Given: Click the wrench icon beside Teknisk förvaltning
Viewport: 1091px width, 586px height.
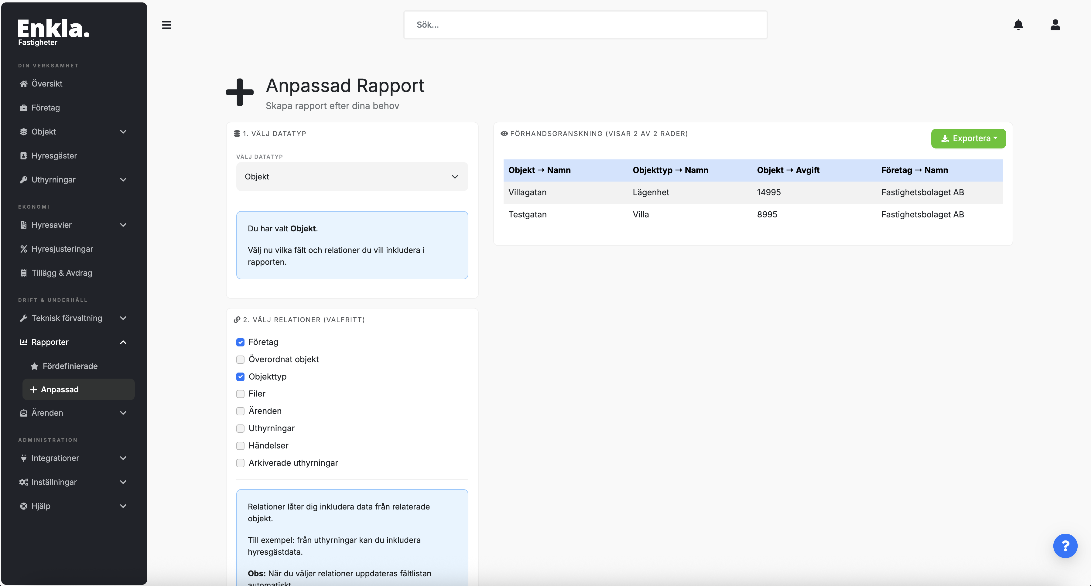Looking at the screenshot, I should [x=24, y=318].
